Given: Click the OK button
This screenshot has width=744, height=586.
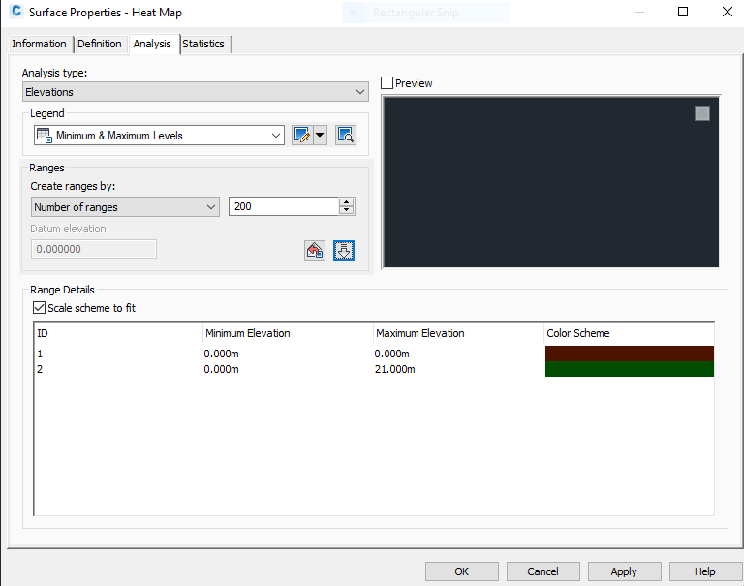Looking at the screenshot, I should [x=462, y=571].
